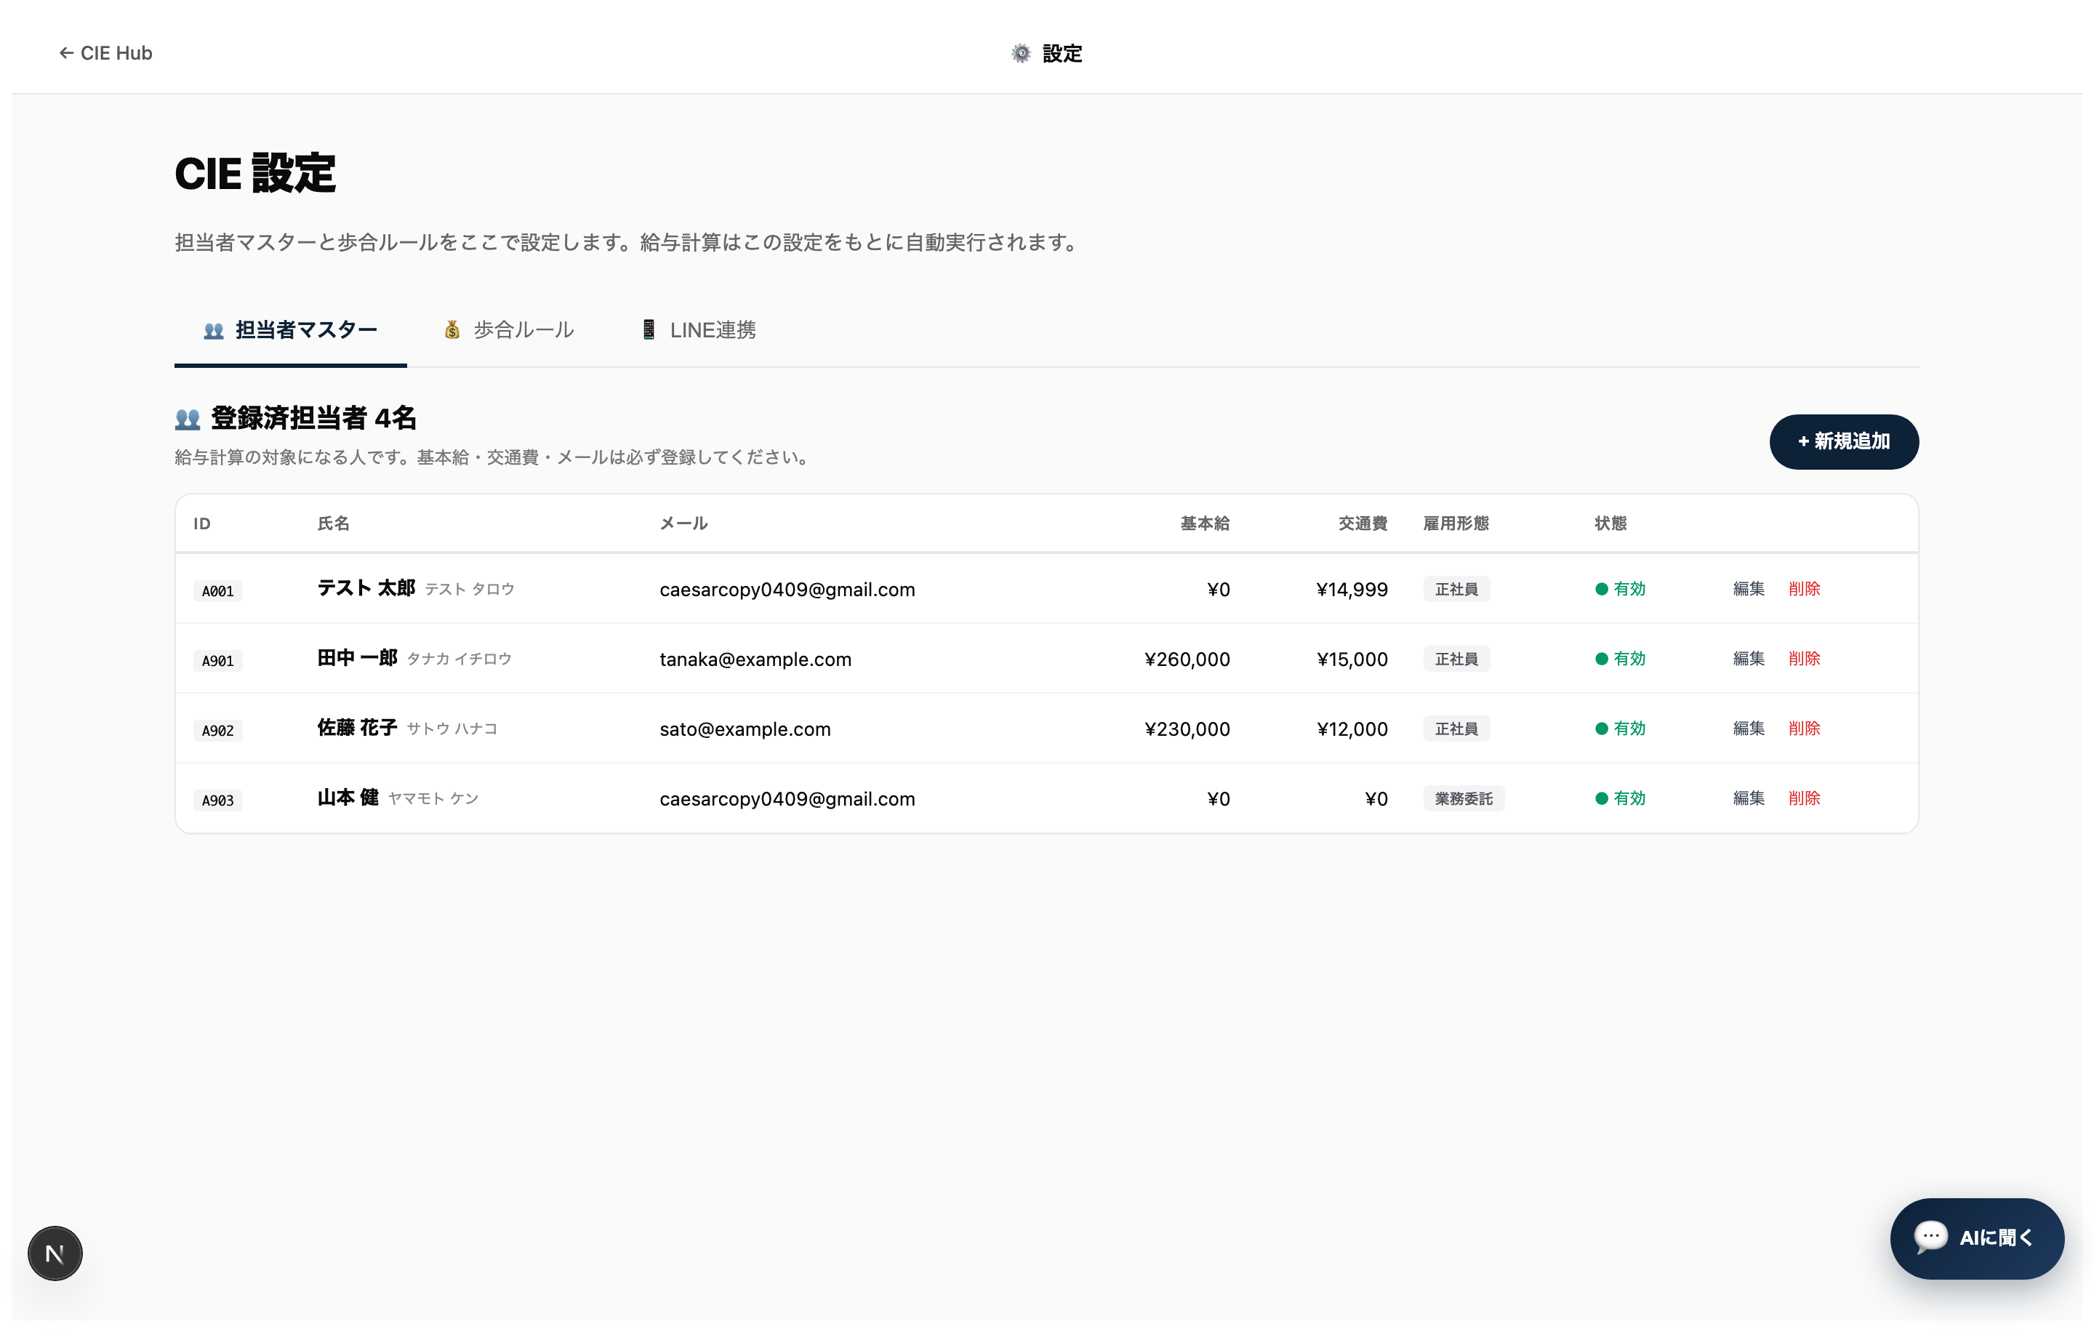
Task: Edit the 佐藤 花子 row
Action: 1748,728
